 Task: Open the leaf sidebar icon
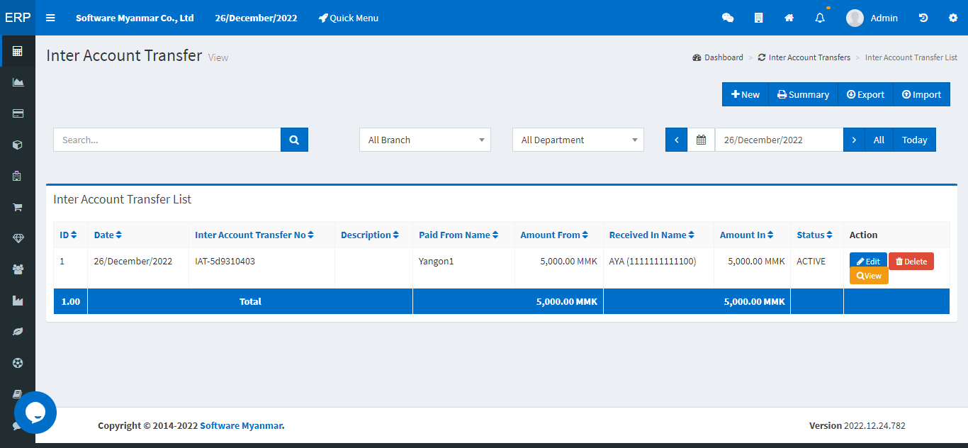pos(18,332)
